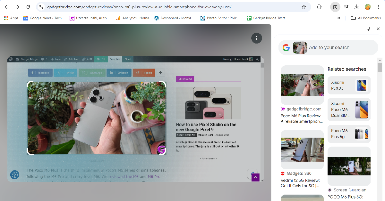Image resolution: width=385 pixels, height=201 pixels.
Task: Open the Downloads icon
Action: click(x=357, y=7)
